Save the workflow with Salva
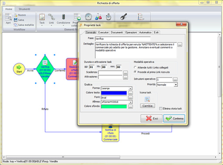The height and width of the screenshot is (165, 223). point(19,20)
